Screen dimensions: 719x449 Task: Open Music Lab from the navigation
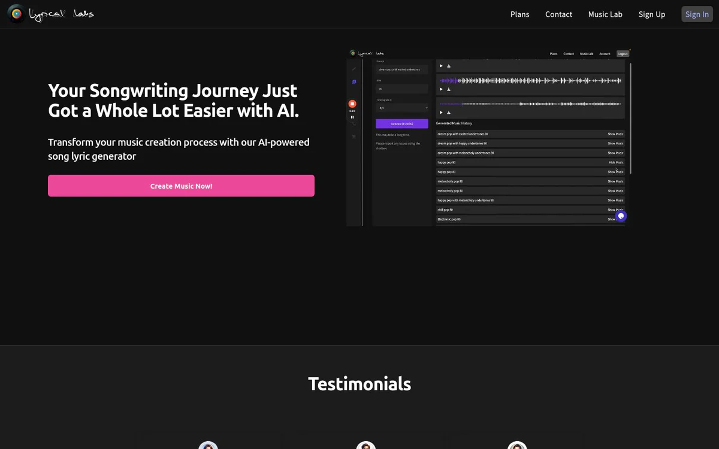605,14
